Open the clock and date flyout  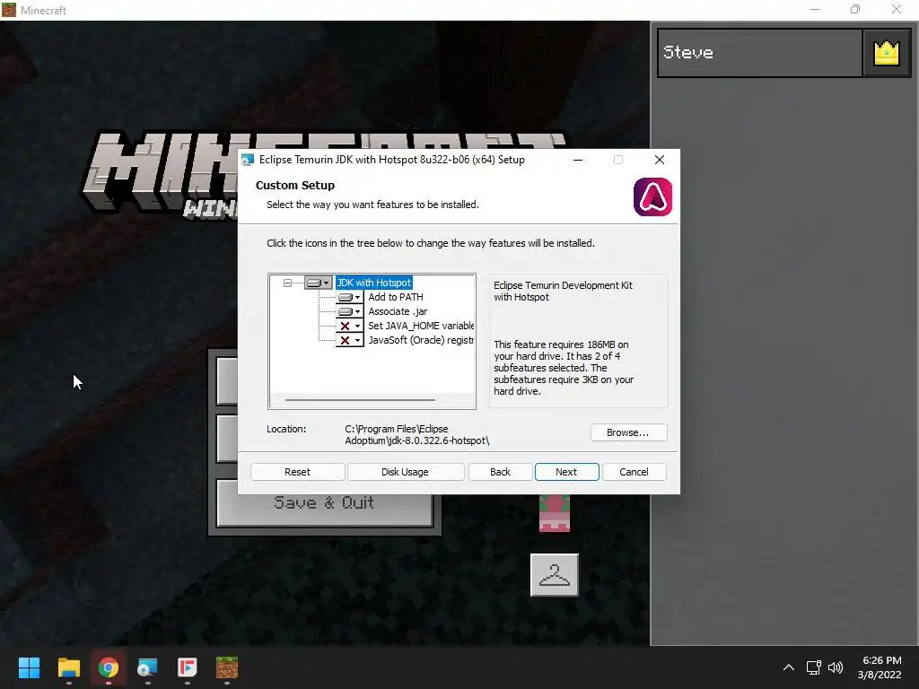tap(881, 667)
